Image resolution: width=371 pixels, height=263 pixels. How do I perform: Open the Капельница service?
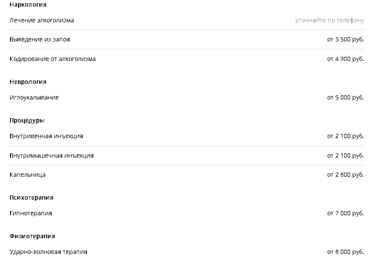tap(28, 175)
